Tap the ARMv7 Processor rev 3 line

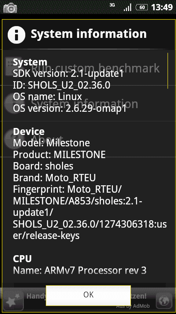point(80,270)
